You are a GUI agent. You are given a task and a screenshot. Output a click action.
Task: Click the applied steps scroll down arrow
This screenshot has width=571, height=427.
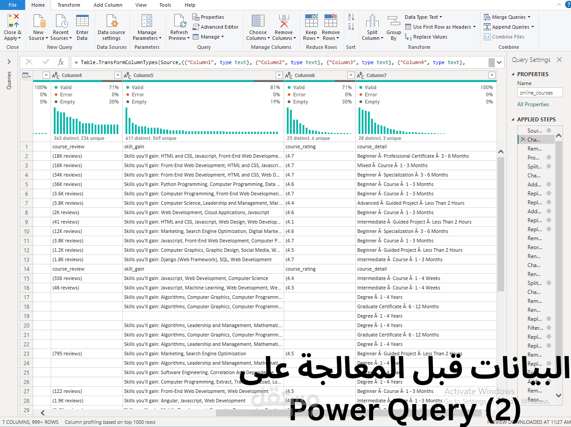[x=558, y=395]
